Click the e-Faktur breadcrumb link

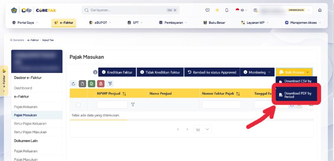[33, 40]
